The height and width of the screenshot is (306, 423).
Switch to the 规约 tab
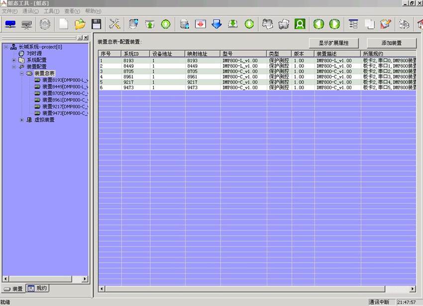pos(37,288)
